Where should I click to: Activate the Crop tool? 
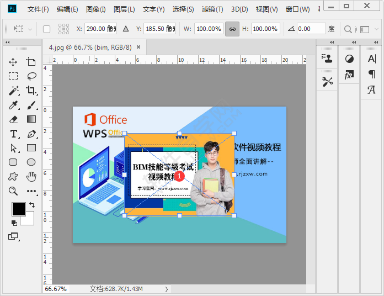(31, 91)
